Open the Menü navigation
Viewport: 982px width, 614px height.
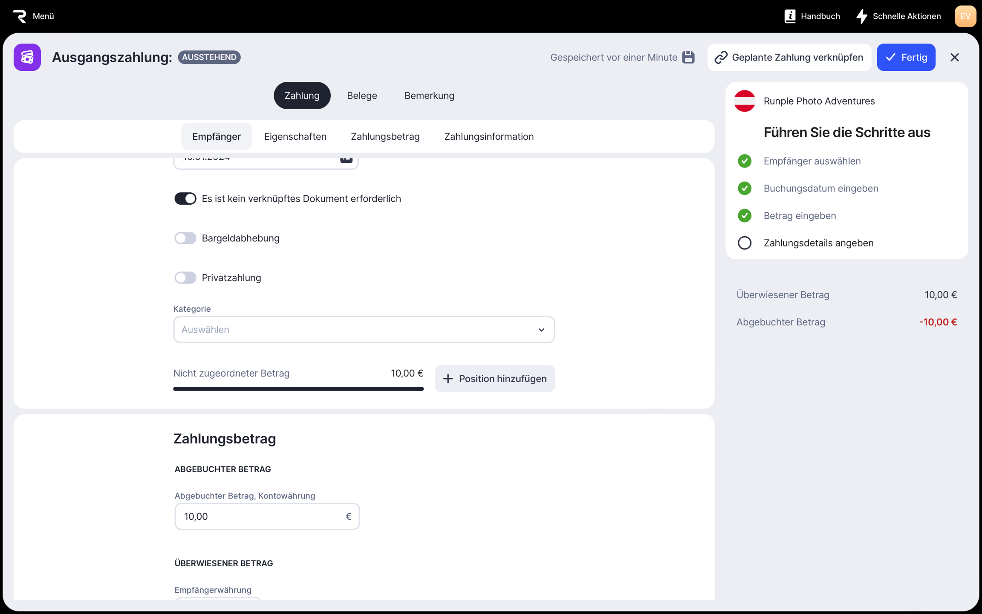point(43,16)
